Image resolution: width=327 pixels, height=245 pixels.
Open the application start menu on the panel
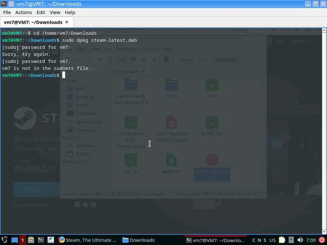click(4, 240)
